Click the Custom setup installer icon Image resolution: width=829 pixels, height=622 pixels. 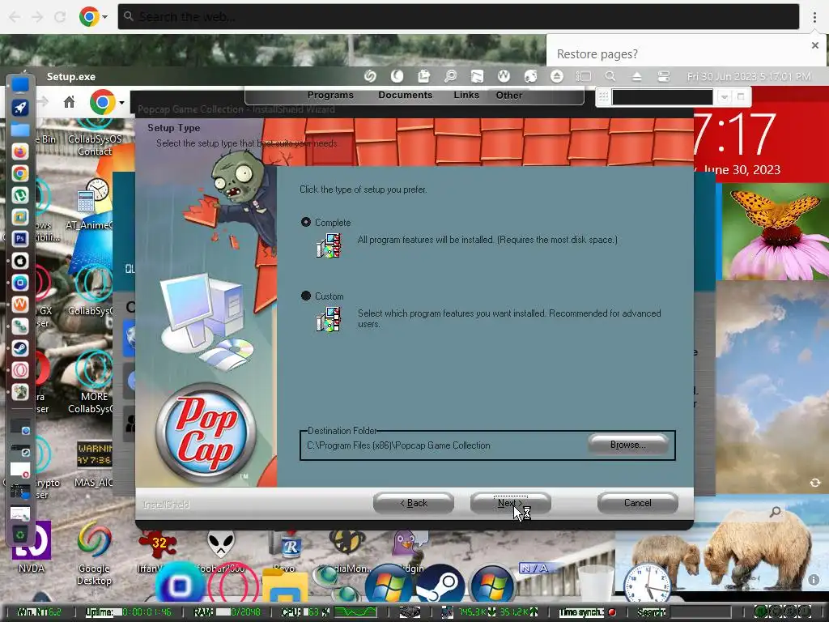click(329, 319)
